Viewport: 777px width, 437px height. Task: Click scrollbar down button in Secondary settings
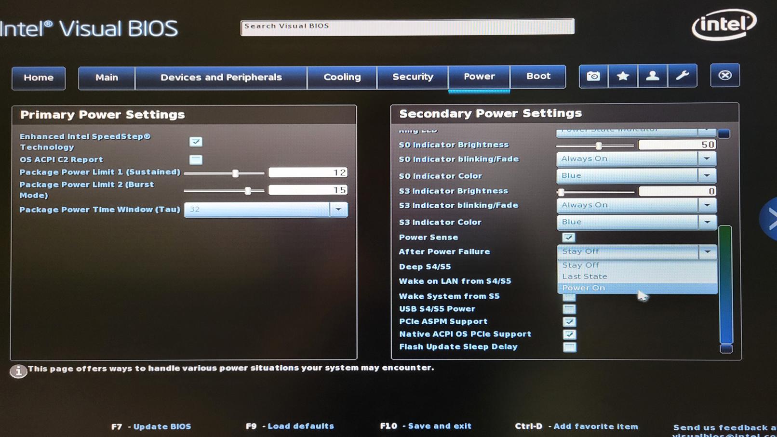point(726,348)
